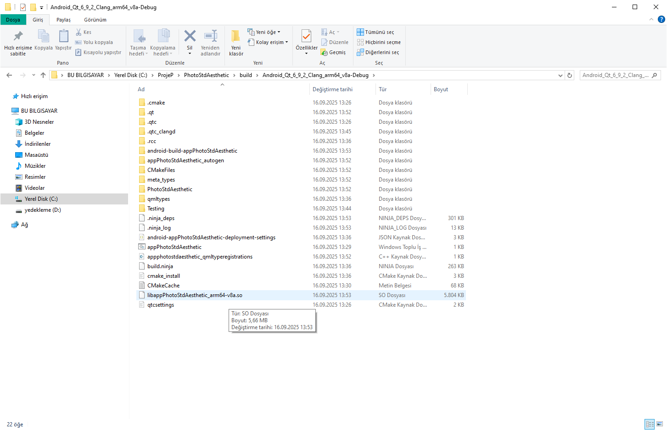This screenshot has width=667, height=430.
Task: Expand the Yeni öğe dropdown
Action: 264,32
